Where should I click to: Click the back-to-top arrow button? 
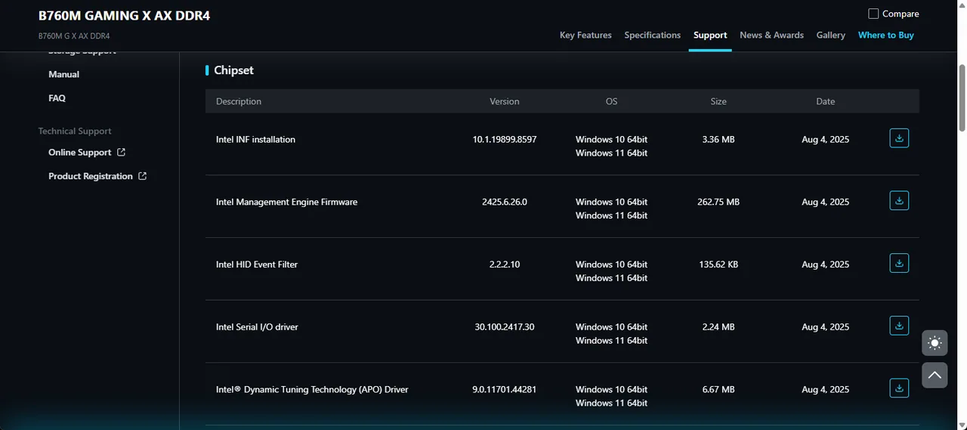(x=935, y=375)
